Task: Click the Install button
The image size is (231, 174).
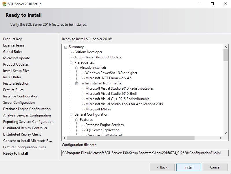Action: pos(189,167)
